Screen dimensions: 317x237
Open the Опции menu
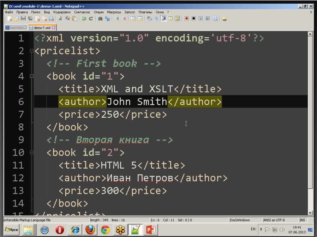[x=99, y=12]
